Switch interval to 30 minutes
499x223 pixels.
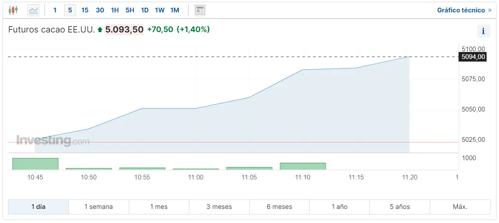pos(100,10)
